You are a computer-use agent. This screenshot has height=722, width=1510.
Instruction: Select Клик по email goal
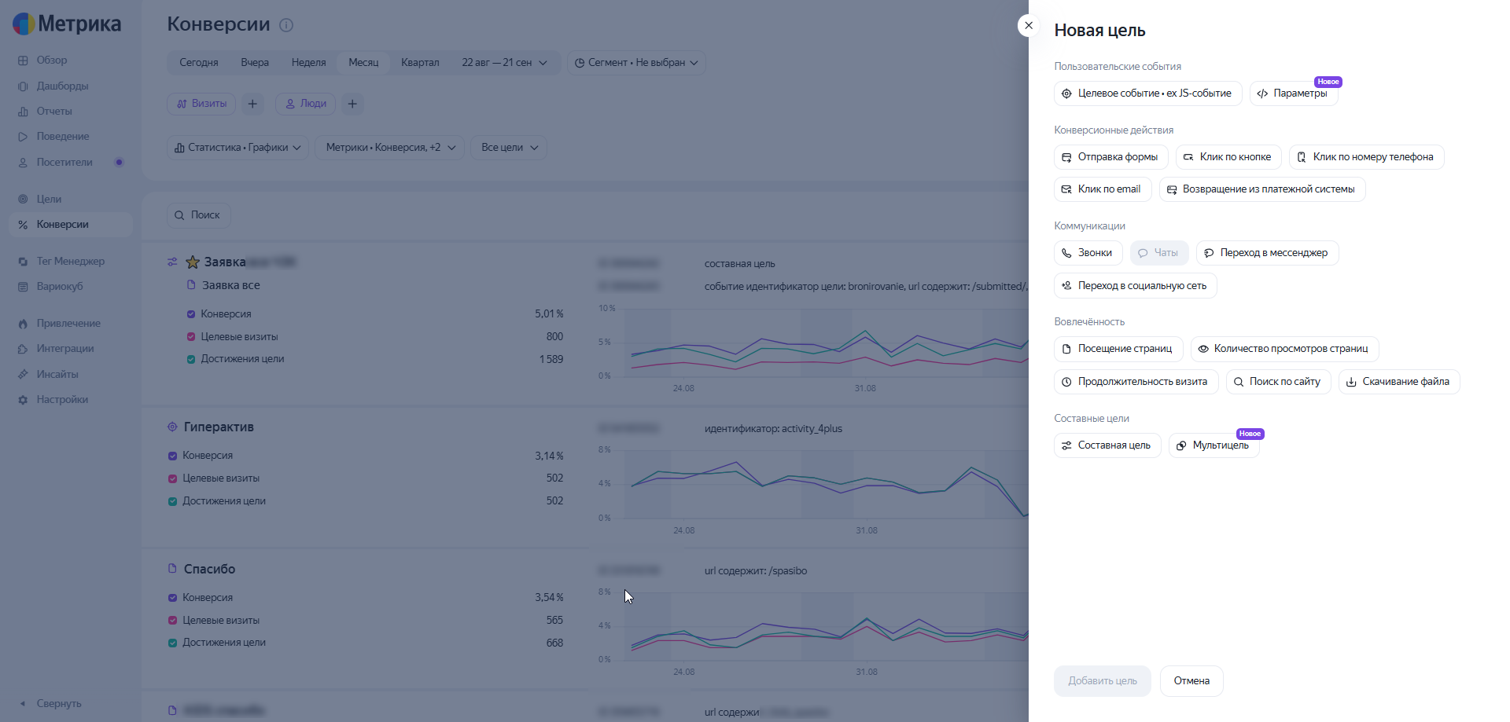coord(1103,189)
